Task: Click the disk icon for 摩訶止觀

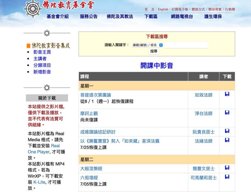Action: (227, 113)
